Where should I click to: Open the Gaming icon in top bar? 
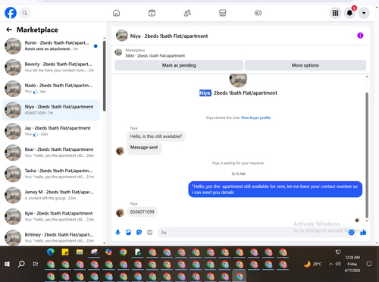click(x=258, y=13)
